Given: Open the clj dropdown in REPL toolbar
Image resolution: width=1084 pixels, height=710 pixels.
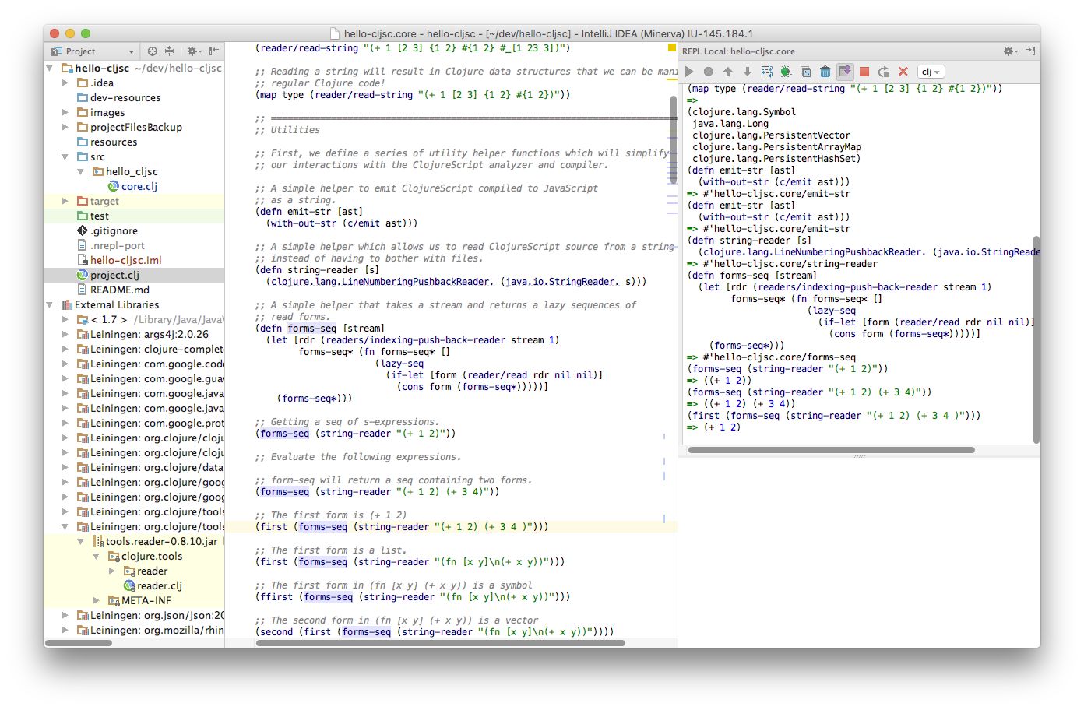Looking at the screenshot, I should click(x=931, y=71).
